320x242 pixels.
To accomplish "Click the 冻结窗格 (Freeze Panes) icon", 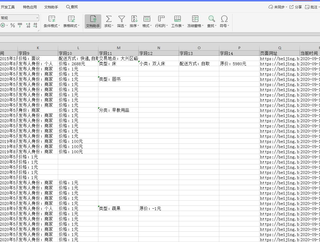I will click(195, 22).
